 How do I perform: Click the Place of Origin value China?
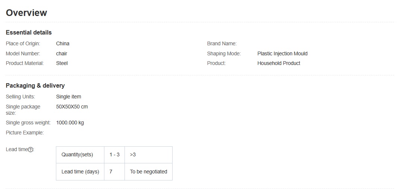pyautogui.click(x=63, y=43)
